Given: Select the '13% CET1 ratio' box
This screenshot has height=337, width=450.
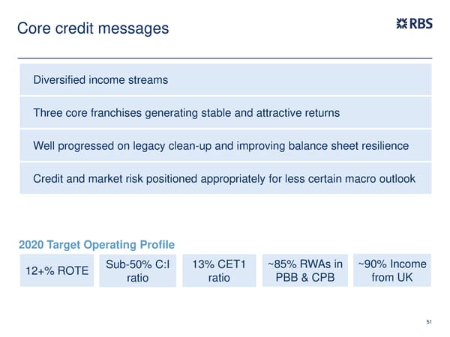Looking at the screenshot, I should [219, 271].
